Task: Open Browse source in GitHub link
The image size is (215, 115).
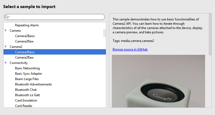Action: [130, 49]
